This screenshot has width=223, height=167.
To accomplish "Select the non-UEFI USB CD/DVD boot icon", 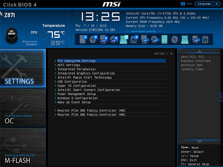I will click(155, 39).
